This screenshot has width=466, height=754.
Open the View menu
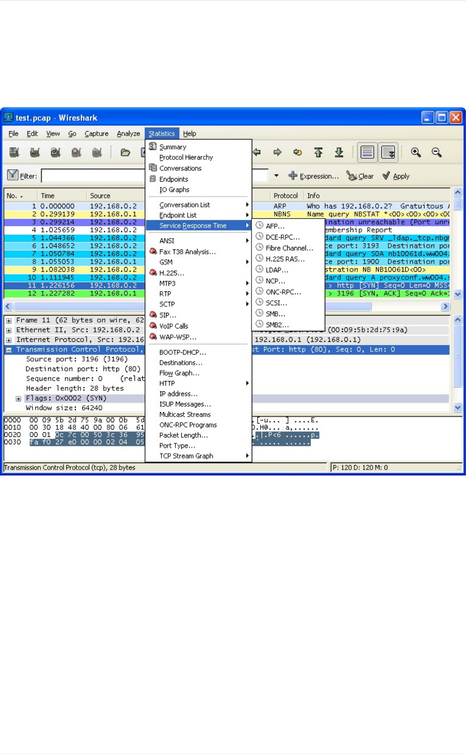53,134
